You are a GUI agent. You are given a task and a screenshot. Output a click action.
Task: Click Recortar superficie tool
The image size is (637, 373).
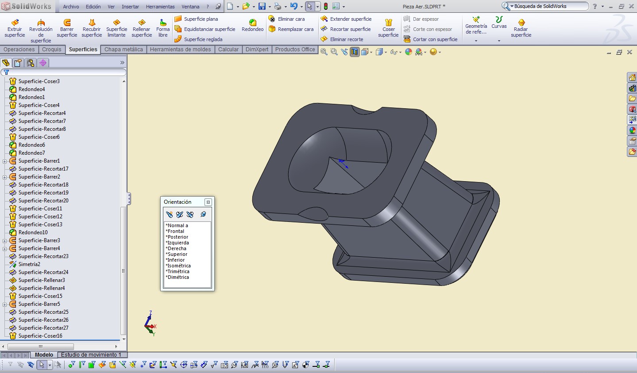click(x=346, y=29)
